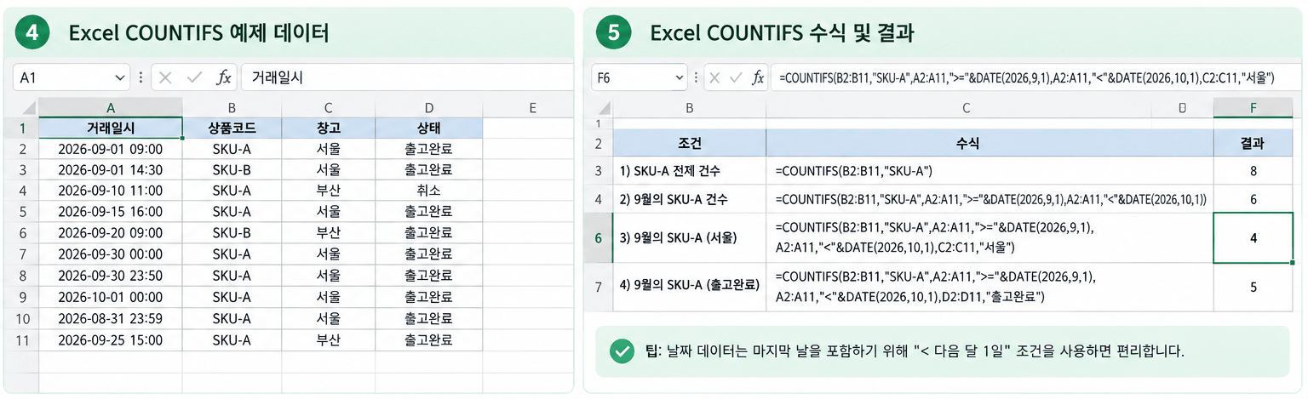Select column F header in right sheet

coord(1253,108)
